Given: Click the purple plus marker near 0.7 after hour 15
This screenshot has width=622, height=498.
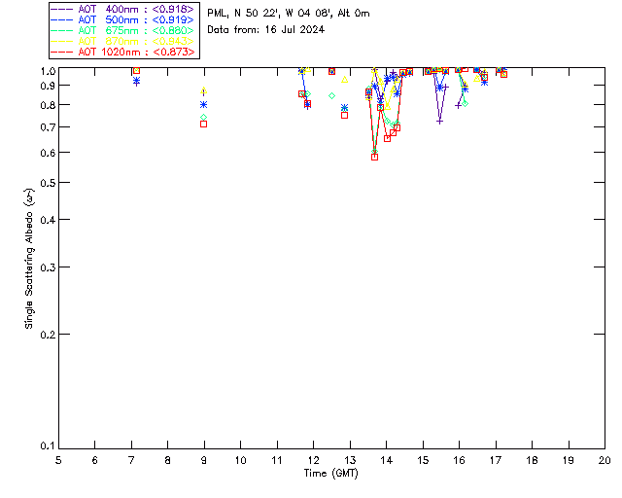Looking at the screenshot, I should [439, 122].
